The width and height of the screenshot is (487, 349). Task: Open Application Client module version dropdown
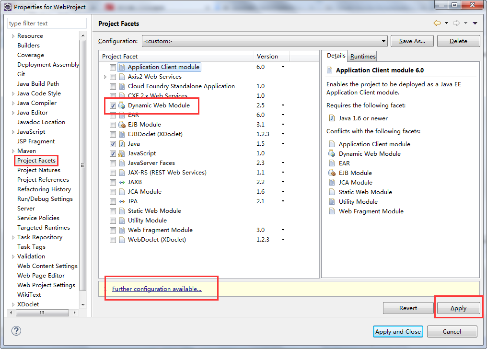283,67
